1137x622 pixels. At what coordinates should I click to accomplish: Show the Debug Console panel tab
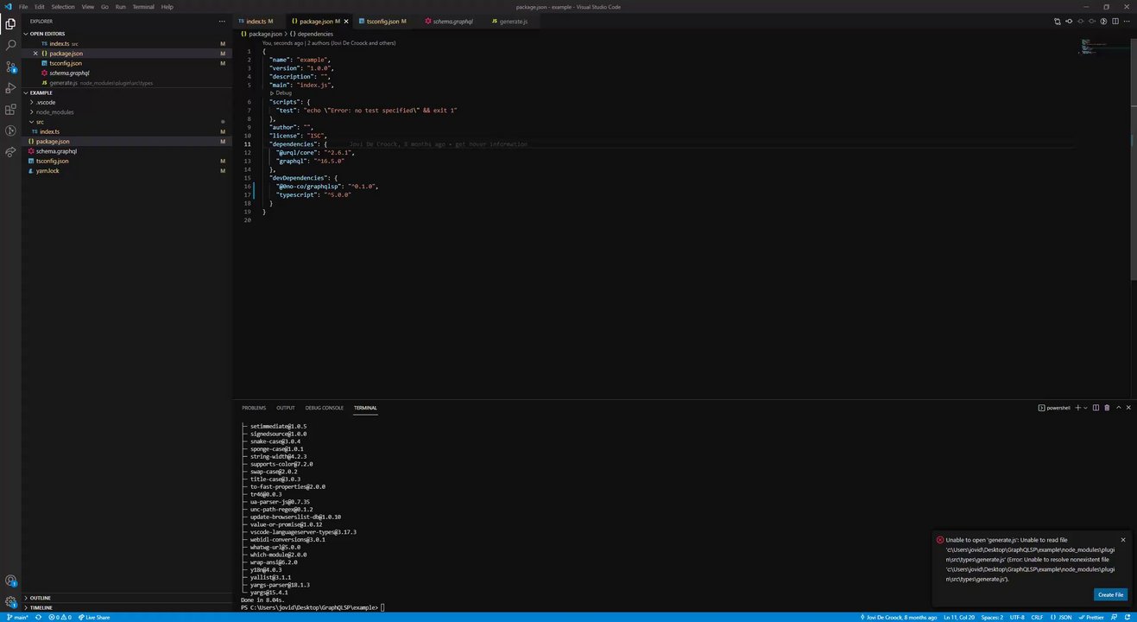(x=325, y=408)
